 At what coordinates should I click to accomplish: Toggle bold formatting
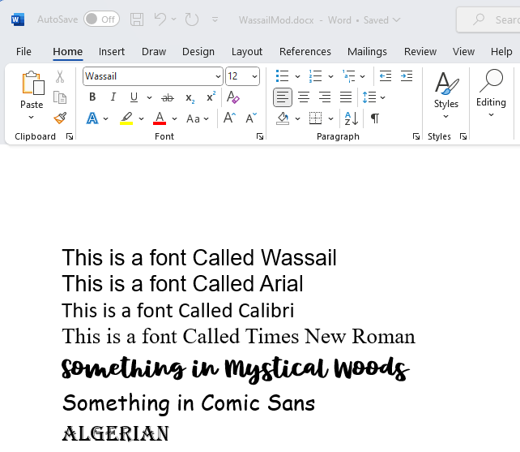[92, 97]
